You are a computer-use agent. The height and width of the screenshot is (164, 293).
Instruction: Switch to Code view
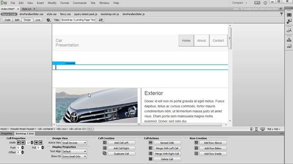click(x=7, y=20)
